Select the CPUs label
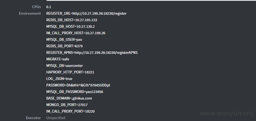 pyautogui.click(x=36, y=7)
